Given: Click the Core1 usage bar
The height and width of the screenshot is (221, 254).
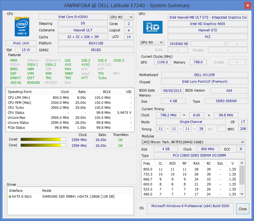Looking at the screenshot, I should tap(43, 145).
